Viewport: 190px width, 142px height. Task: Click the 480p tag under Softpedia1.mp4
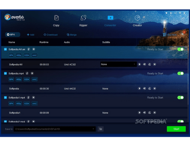[x=19, y=103]
